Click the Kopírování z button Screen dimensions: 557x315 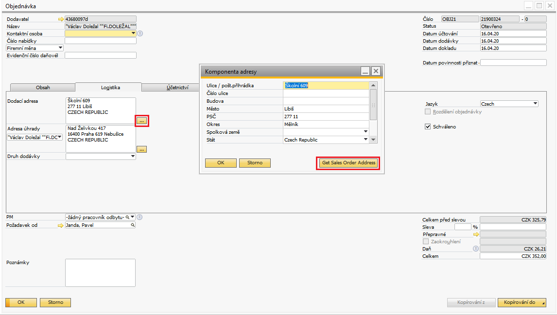pyautogui.click(x=471, y=302)
